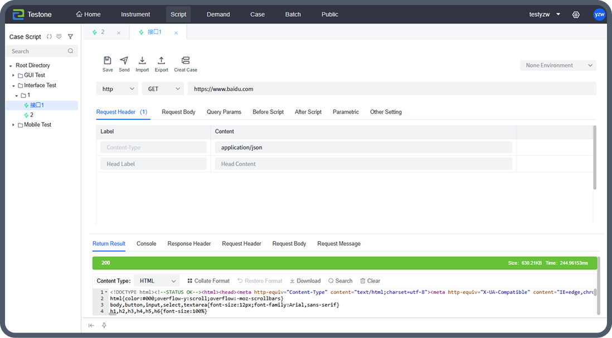
Task: Click the search magnifier in sidebar
Action: pyautogui.click(x=71, y=51)
